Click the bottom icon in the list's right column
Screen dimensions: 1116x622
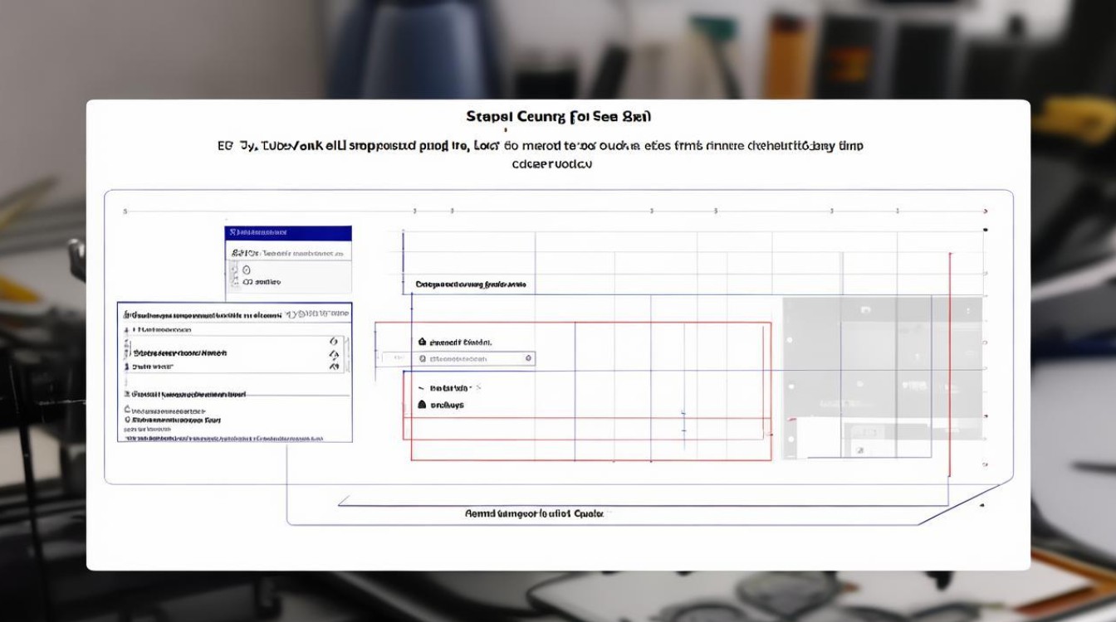click(334, 365)
